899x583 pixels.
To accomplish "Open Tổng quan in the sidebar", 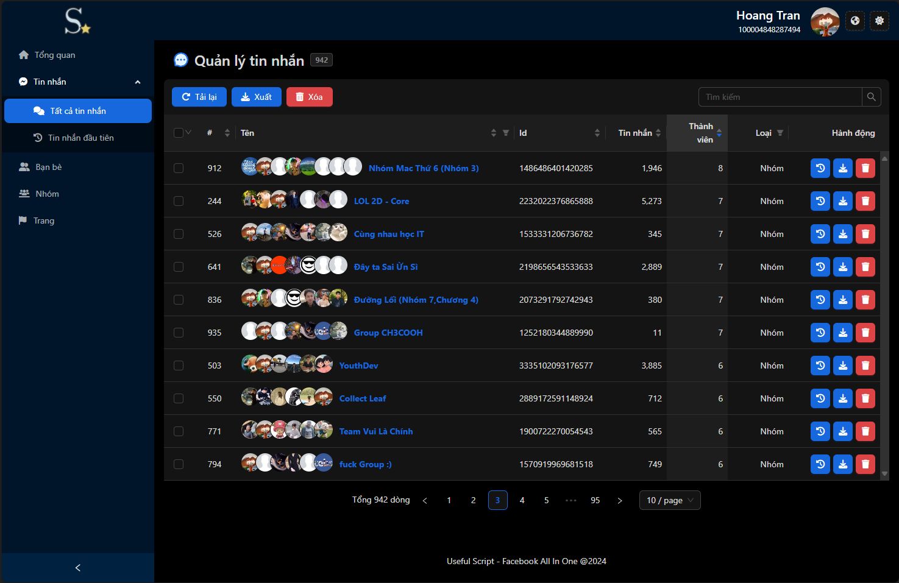I will coord(77,55).
